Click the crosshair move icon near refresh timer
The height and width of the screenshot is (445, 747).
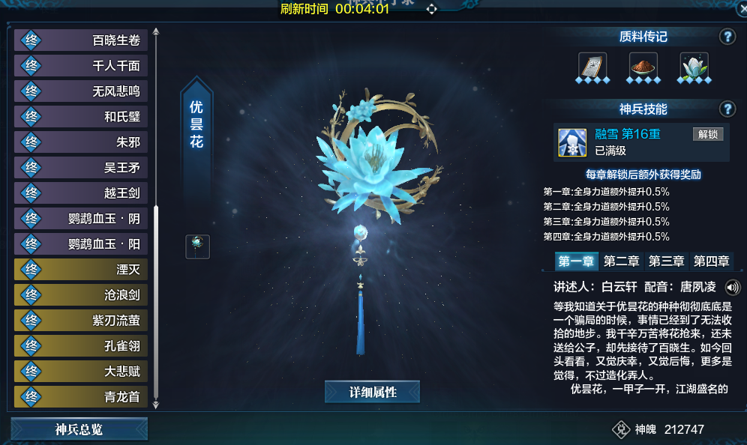[431, 9]
